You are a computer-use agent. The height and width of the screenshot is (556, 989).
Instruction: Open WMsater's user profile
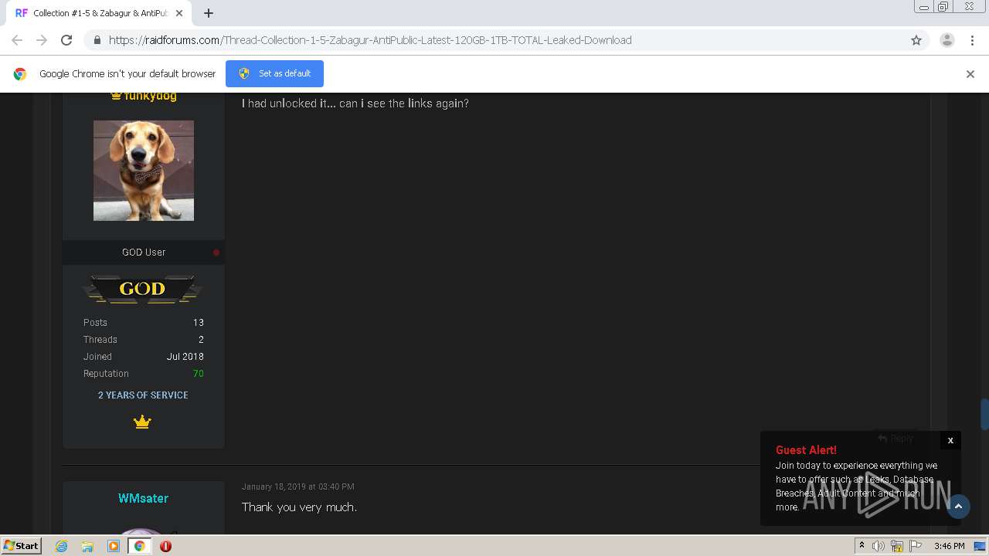click(143, 498)
